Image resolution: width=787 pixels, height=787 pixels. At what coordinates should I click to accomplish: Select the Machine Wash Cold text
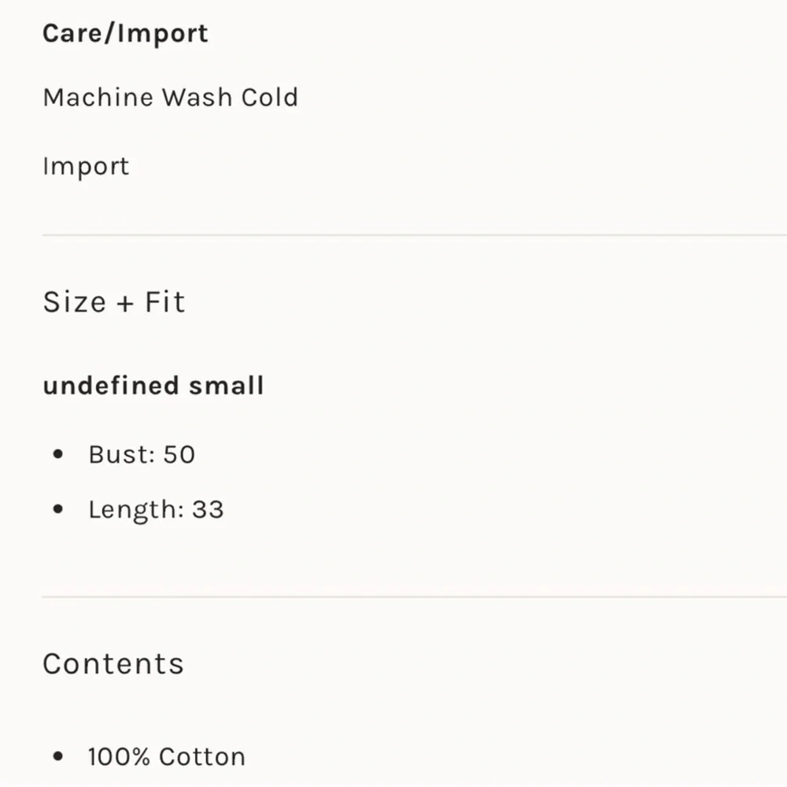[171, 98]
